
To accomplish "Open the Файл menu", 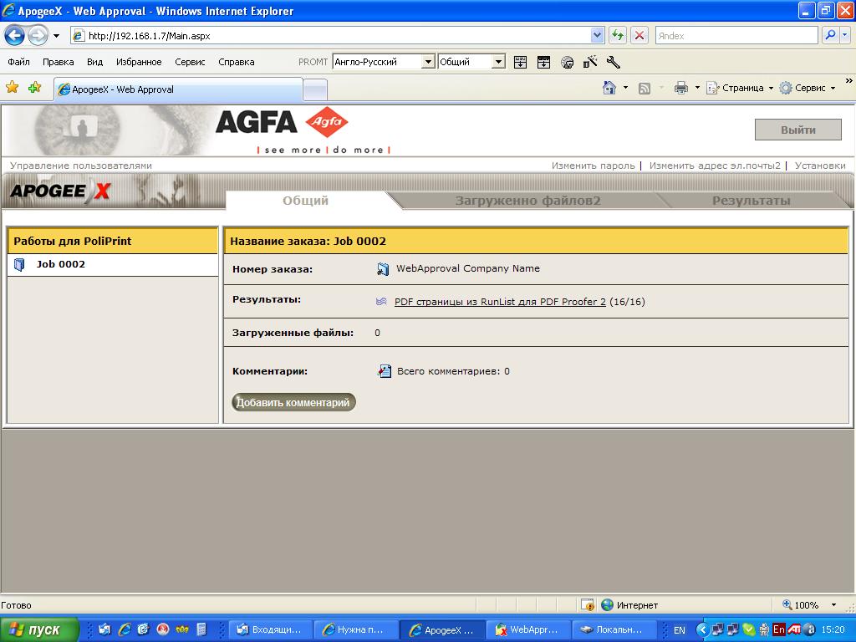I will (x=18, y=62).
